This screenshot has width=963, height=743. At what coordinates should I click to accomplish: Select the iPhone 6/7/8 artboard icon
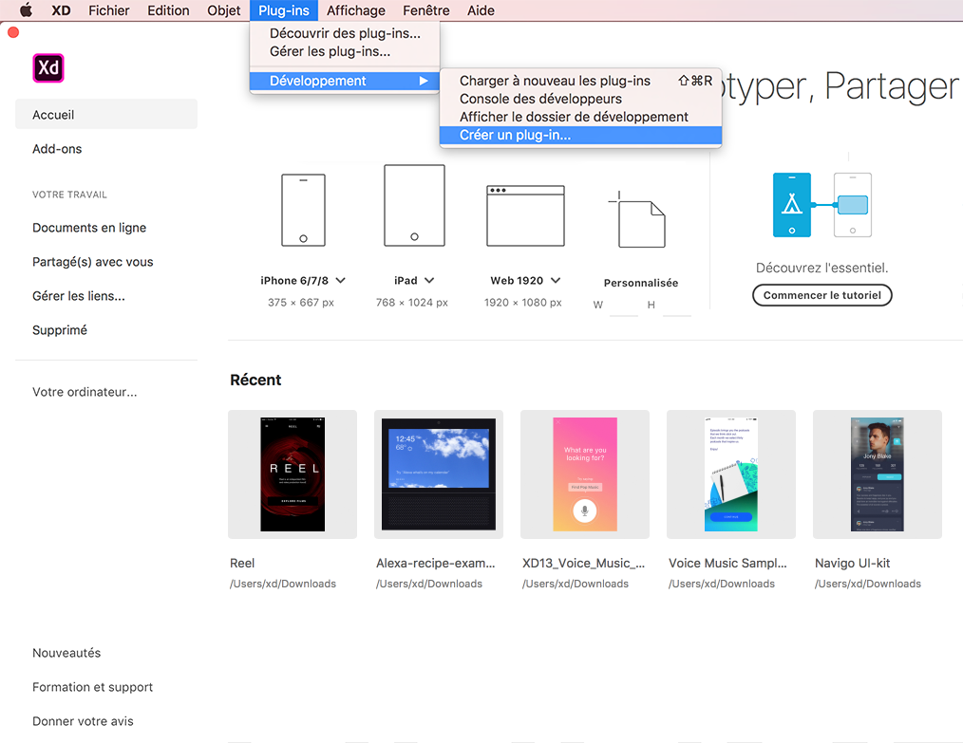[303, 211]
